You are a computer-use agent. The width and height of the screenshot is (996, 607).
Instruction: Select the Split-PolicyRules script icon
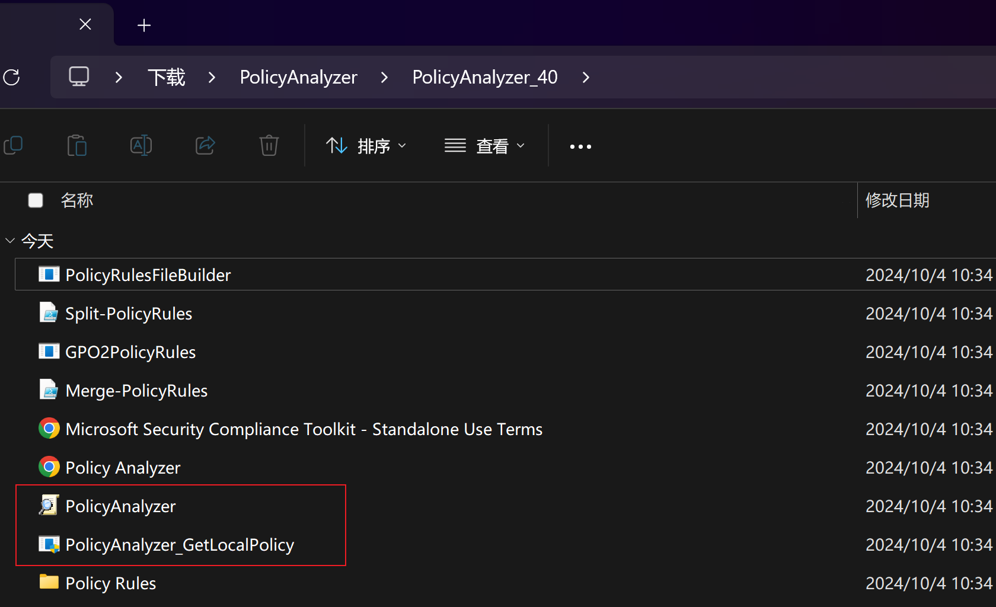point(49,312)
